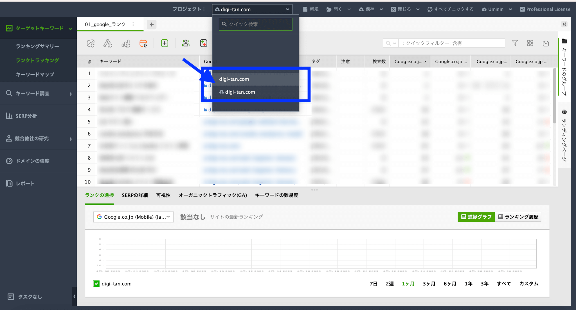Select the ランクの進捗 tab
Screen dimensions: 576x310
(x=99, y=195)
